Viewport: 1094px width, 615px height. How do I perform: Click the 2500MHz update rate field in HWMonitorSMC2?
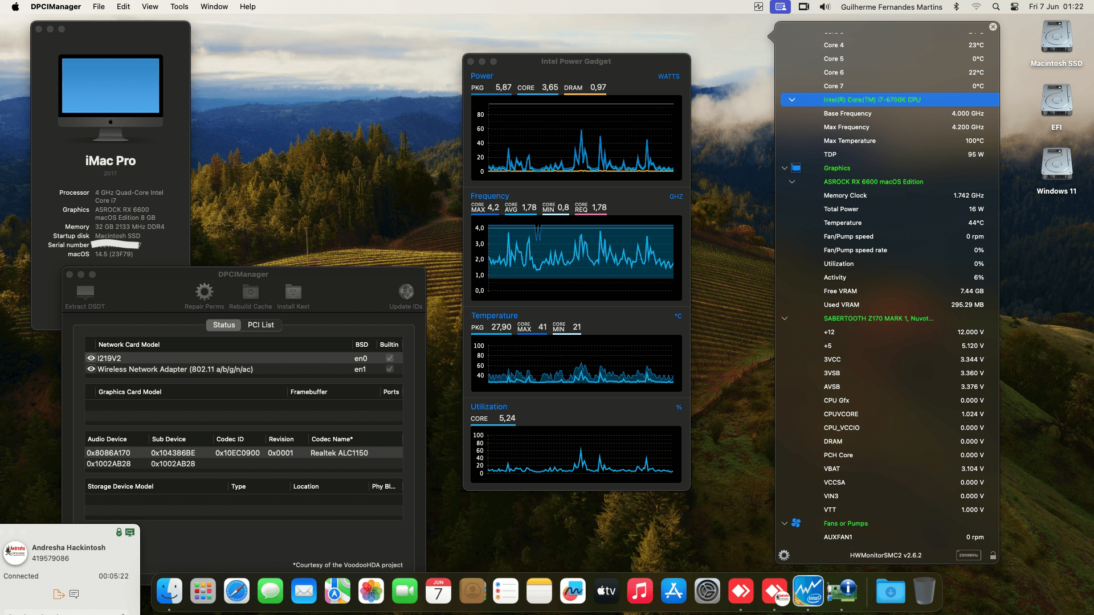point(968,555)
